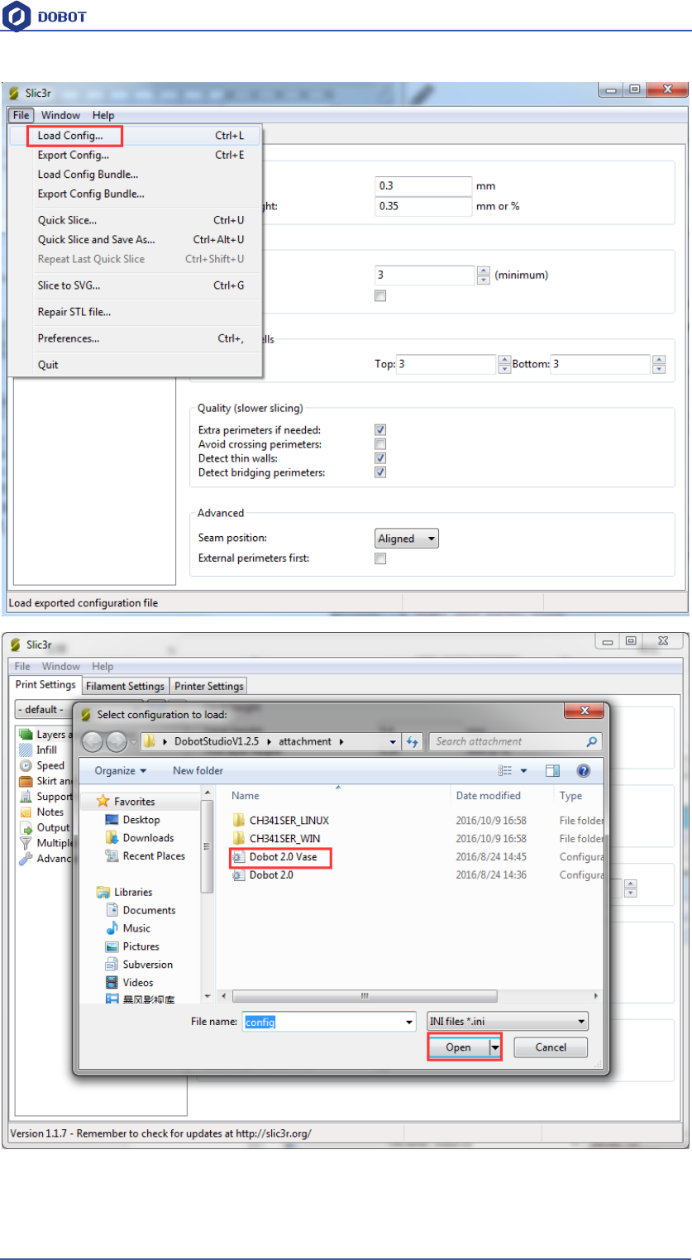The image size is (692, 1260).
Task: Expand the File name history dropdown arrow
Action: pyautogui.click(x=409, y=1022)
